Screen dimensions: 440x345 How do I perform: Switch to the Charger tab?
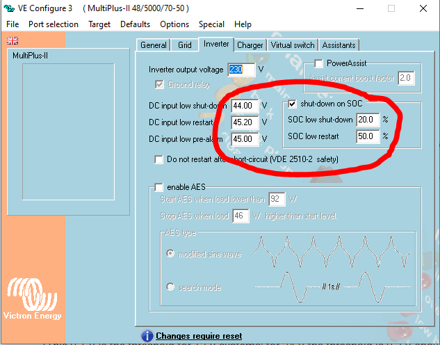coord(250,45)
